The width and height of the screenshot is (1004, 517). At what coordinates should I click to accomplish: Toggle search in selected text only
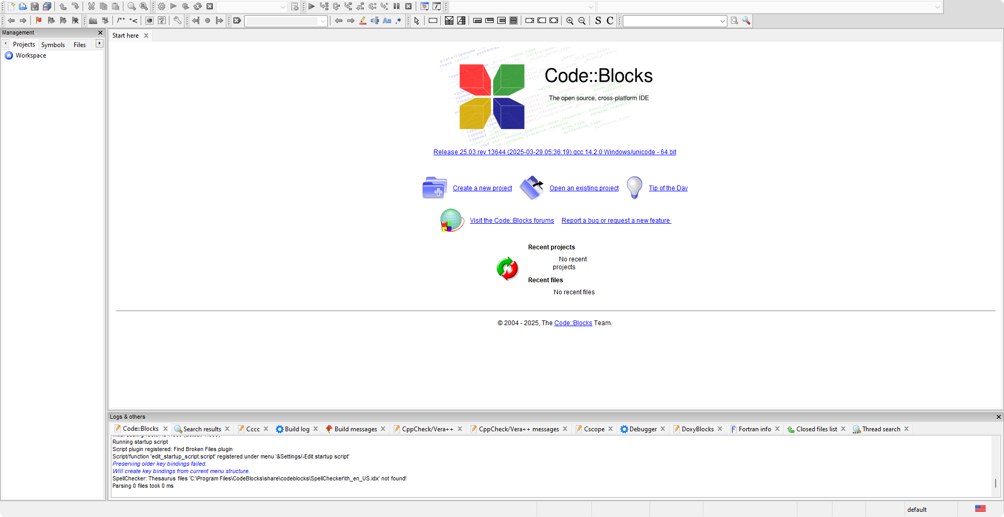pos(375,20)
